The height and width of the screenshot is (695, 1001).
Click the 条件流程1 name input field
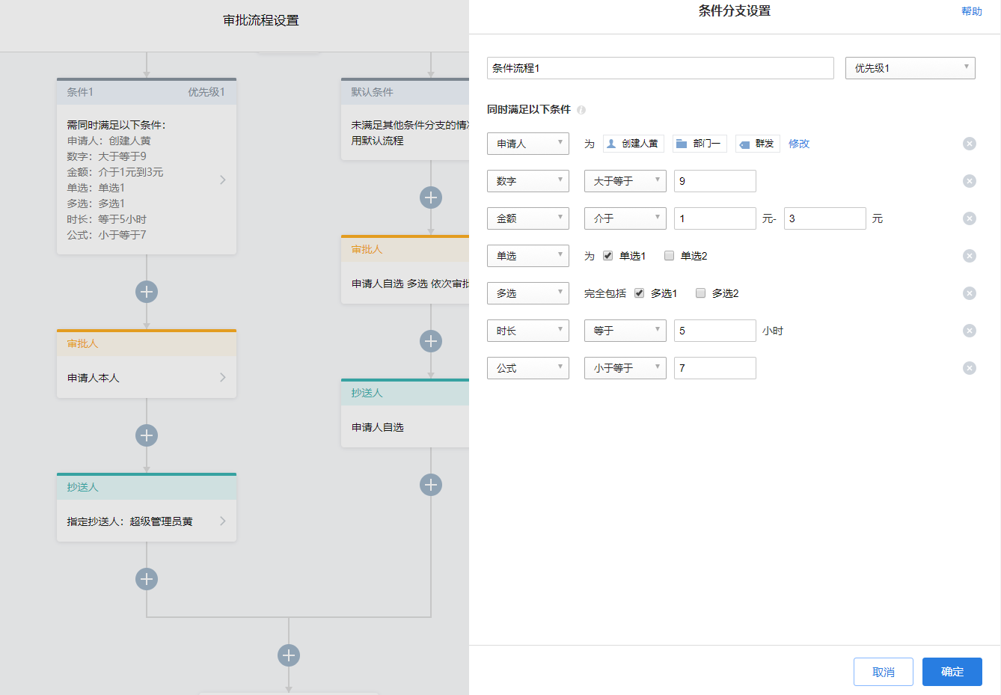pyautogui.click(x=661, y=68)
